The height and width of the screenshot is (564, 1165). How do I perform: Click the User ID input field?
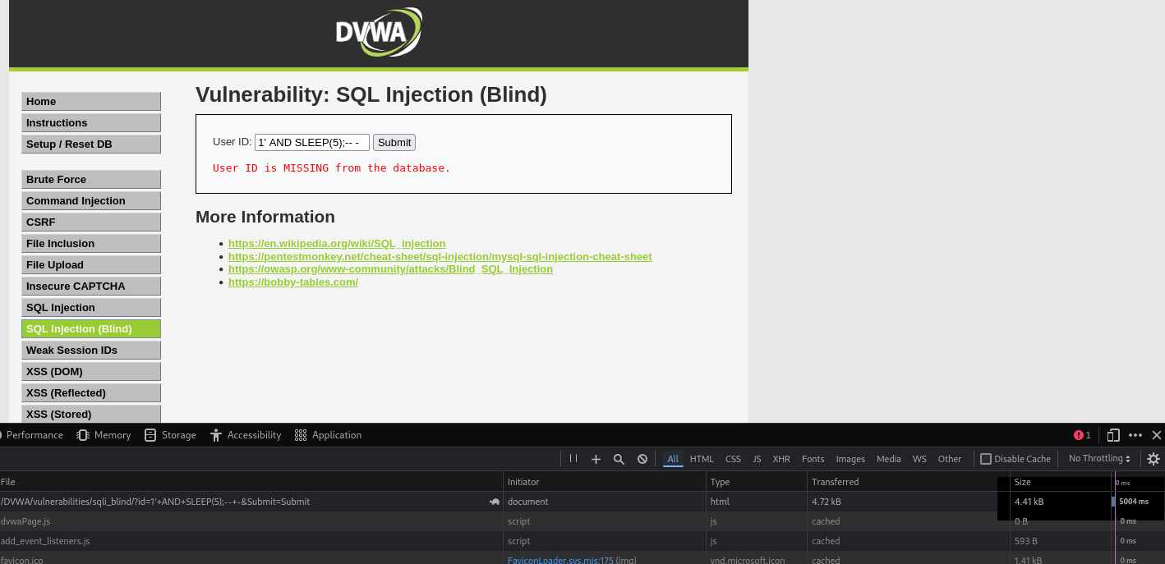(311, 143)
